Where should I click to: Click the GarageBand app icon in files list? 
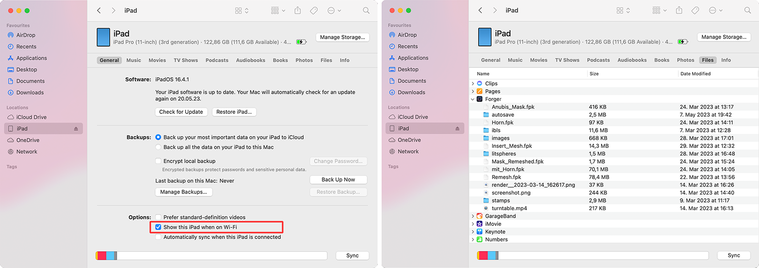480,216
